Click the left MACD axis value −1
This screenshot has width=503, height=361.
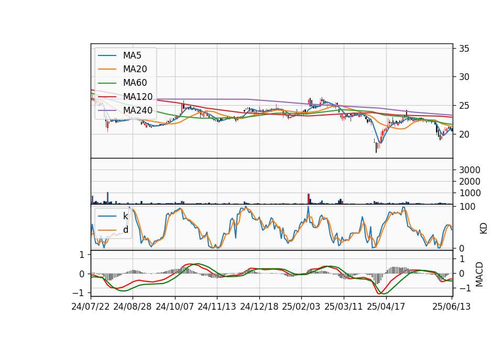(x=78, y=293)
